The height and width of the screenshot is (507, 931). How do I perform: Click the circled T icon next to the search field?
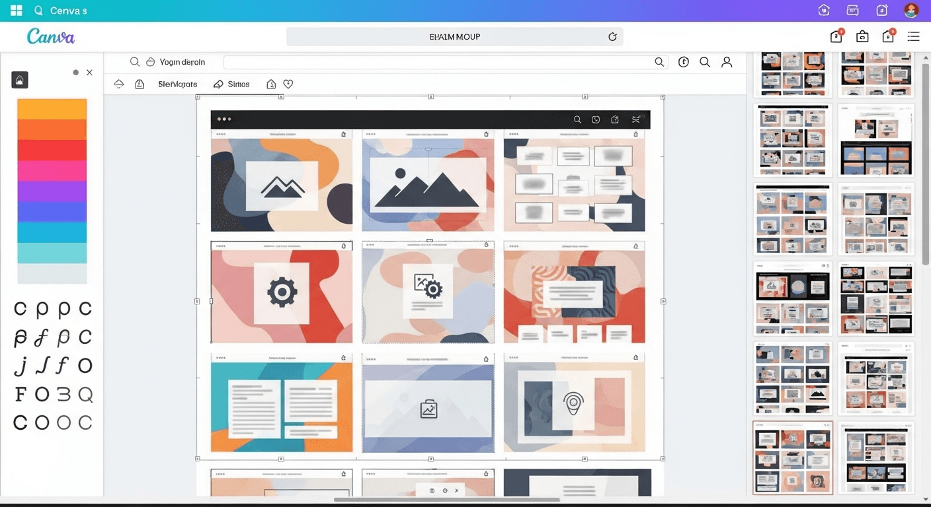[684, 62]
